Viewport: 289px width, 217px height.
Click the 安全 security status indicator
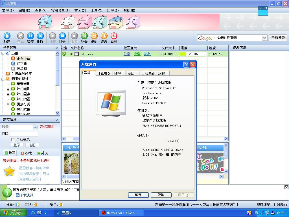click(x=61, y=205)
